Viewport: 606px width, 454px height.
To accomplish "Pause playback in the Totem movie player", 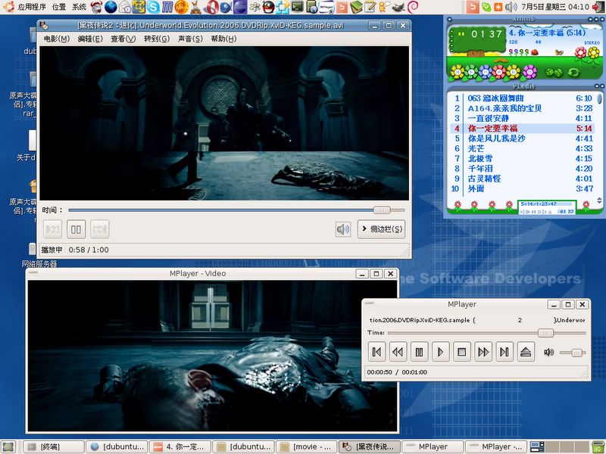I will 77,229.
